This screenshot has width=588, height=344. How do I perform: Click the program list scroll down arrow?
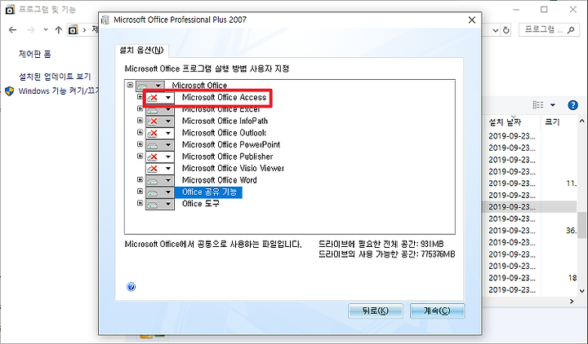pyautogui.click(x=581, y=291)
